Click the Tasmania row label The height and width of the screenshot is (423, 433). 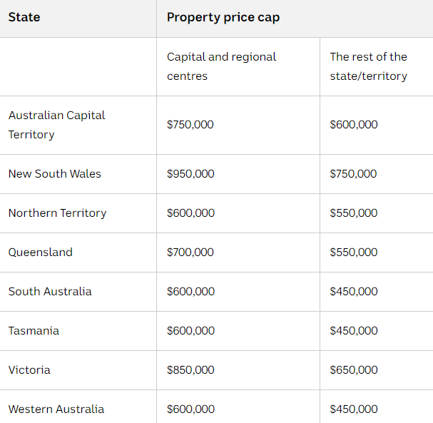(x=34, y=331)
